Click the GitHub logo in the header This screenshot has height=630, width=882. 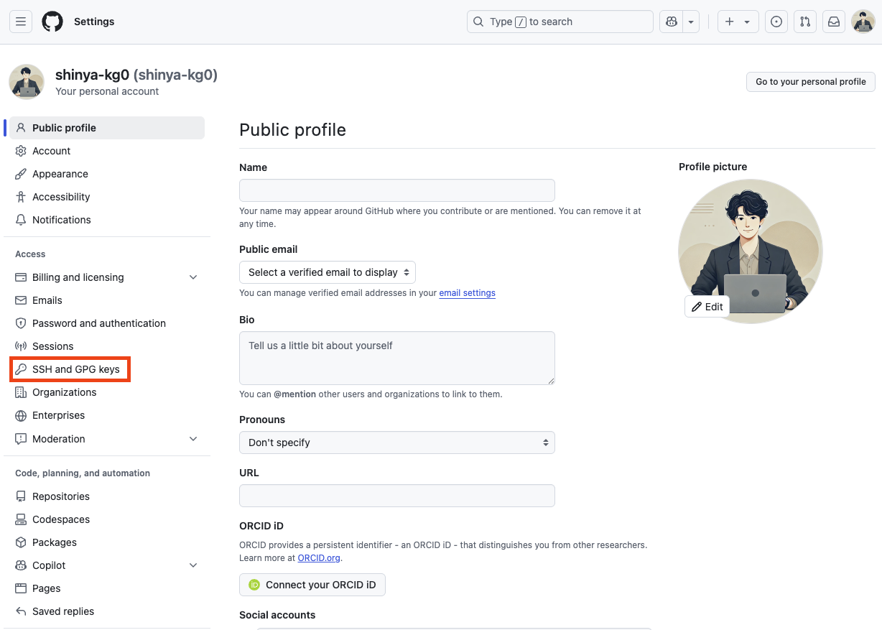(52, 22)
